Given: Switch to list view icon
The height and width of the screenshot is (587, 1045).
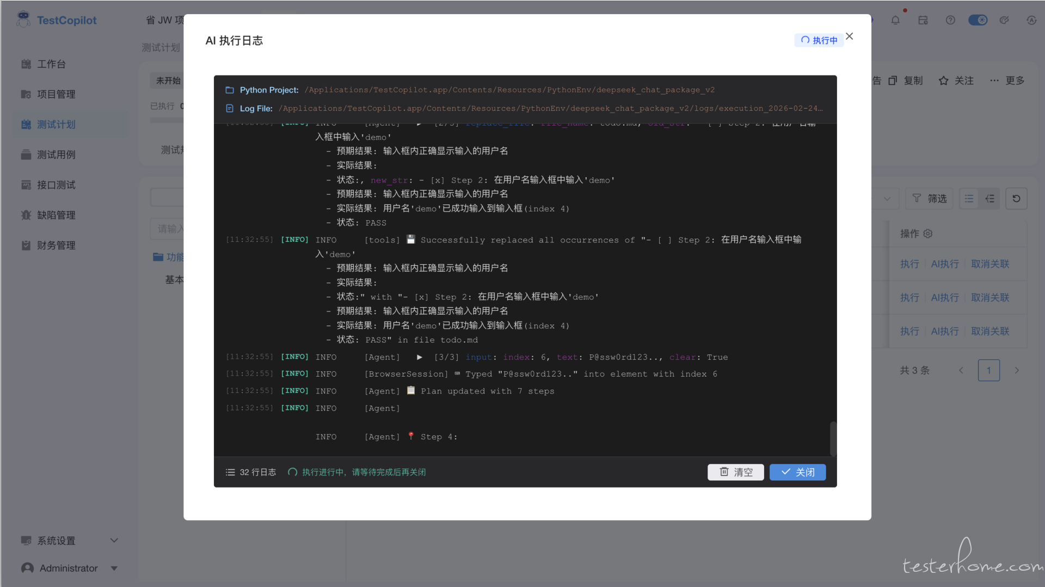Looking at the screenshot, I should click(x=969, y=198).
